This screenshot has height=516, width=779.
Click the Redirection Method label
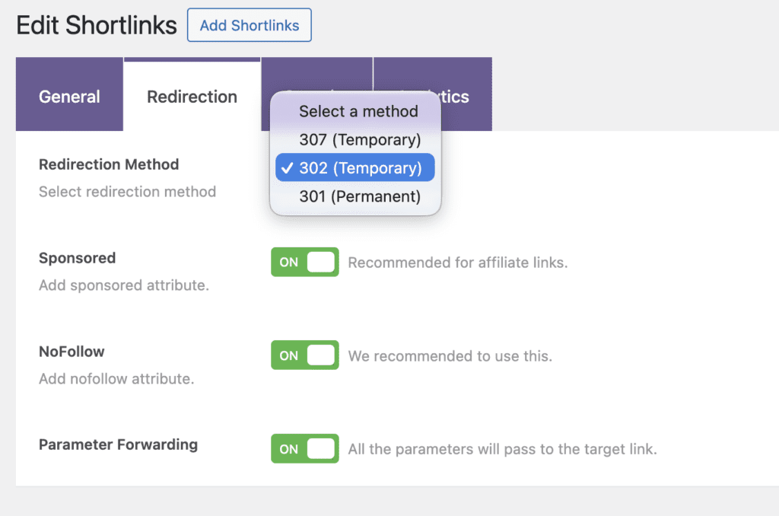coord(108,164)
